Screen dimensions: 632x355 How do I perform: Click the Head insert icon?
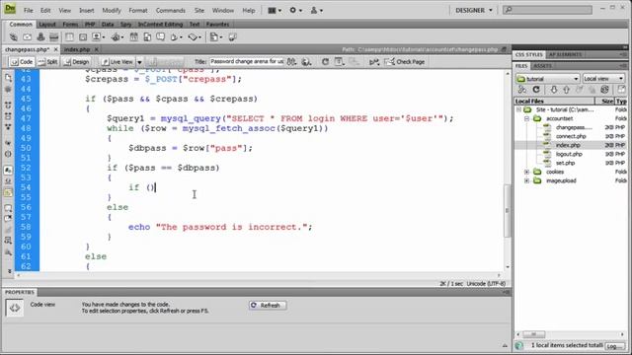176,37
